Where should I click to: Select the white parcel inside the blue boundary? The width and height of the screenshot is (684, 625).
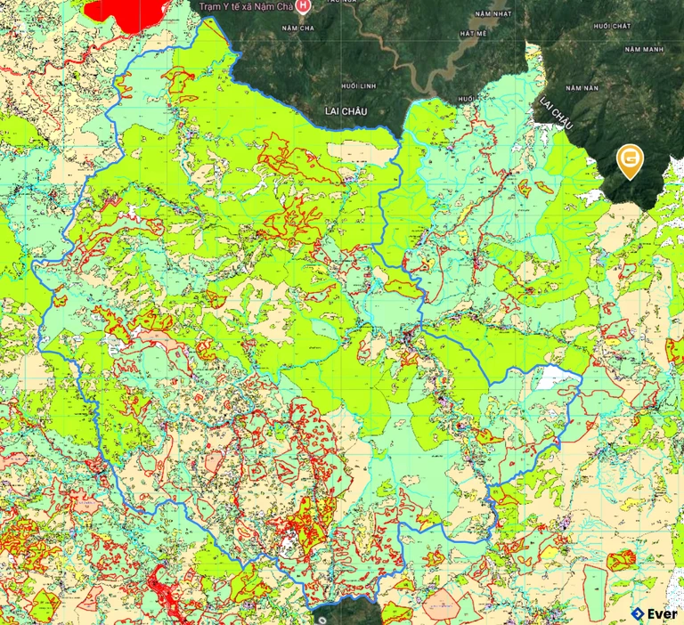pos(554,379)
